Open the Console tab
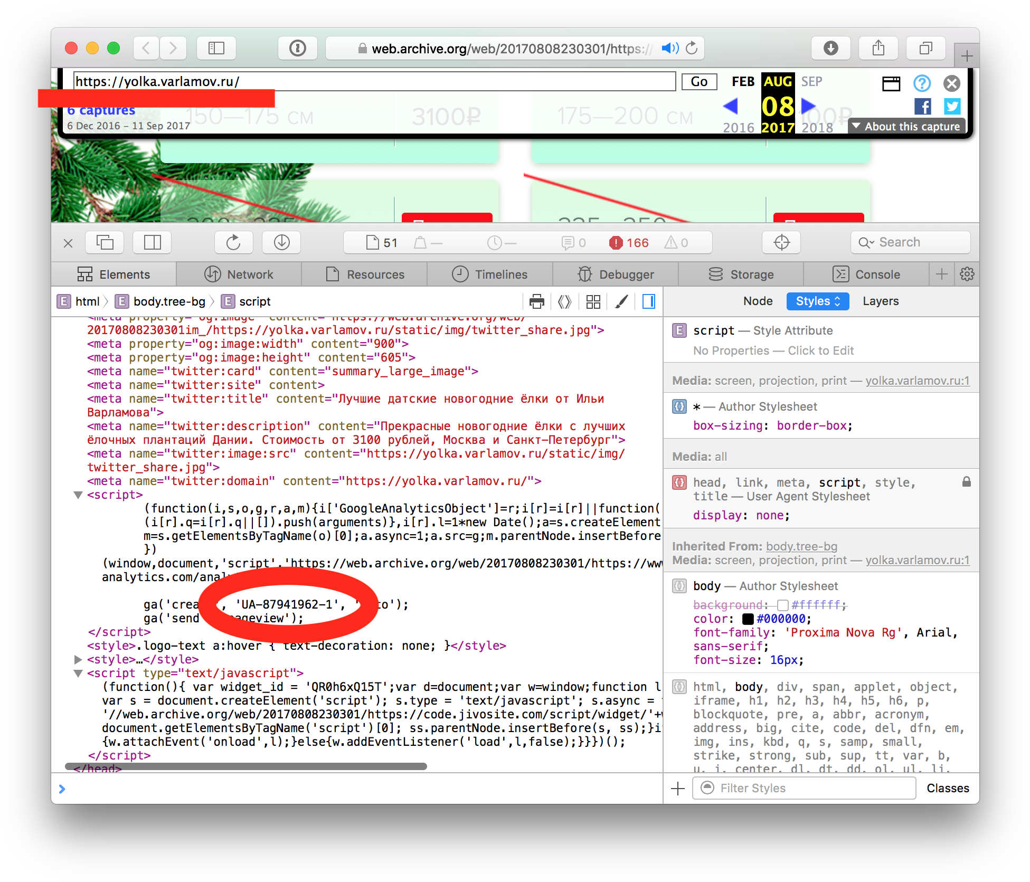 866,274
